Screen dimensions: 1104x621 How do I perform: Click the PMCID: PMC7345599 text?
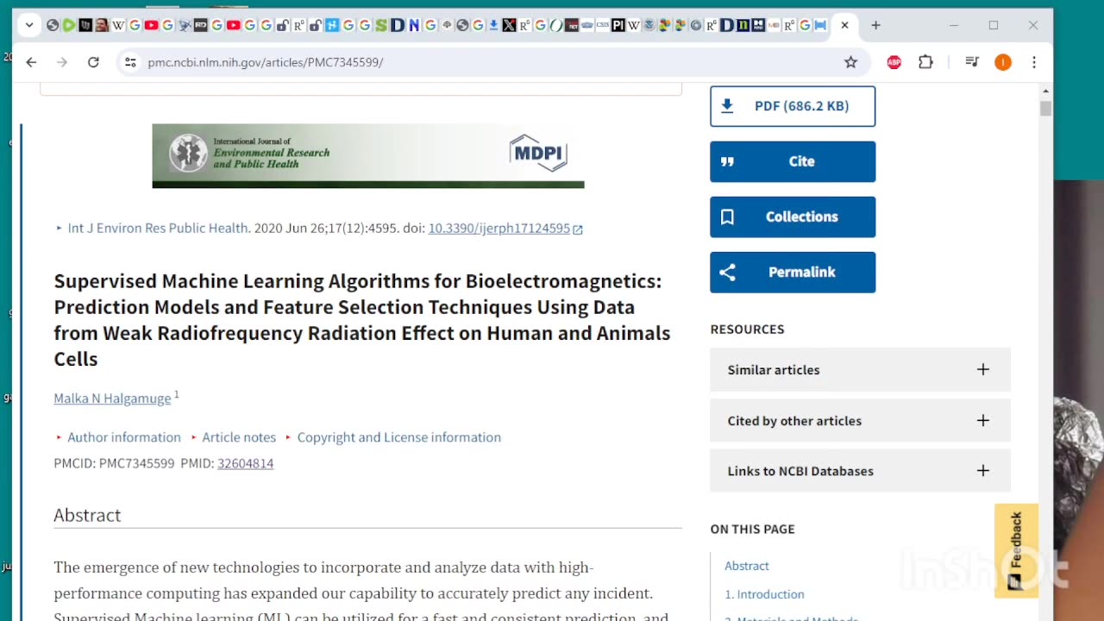[x=114, y=463]
